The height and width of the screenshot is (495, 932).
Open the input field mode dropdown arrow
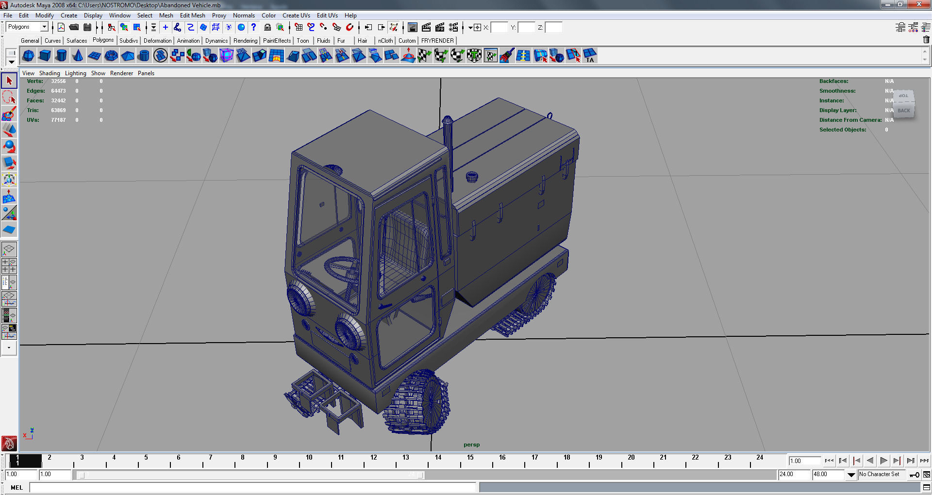[x=470, y=28]
